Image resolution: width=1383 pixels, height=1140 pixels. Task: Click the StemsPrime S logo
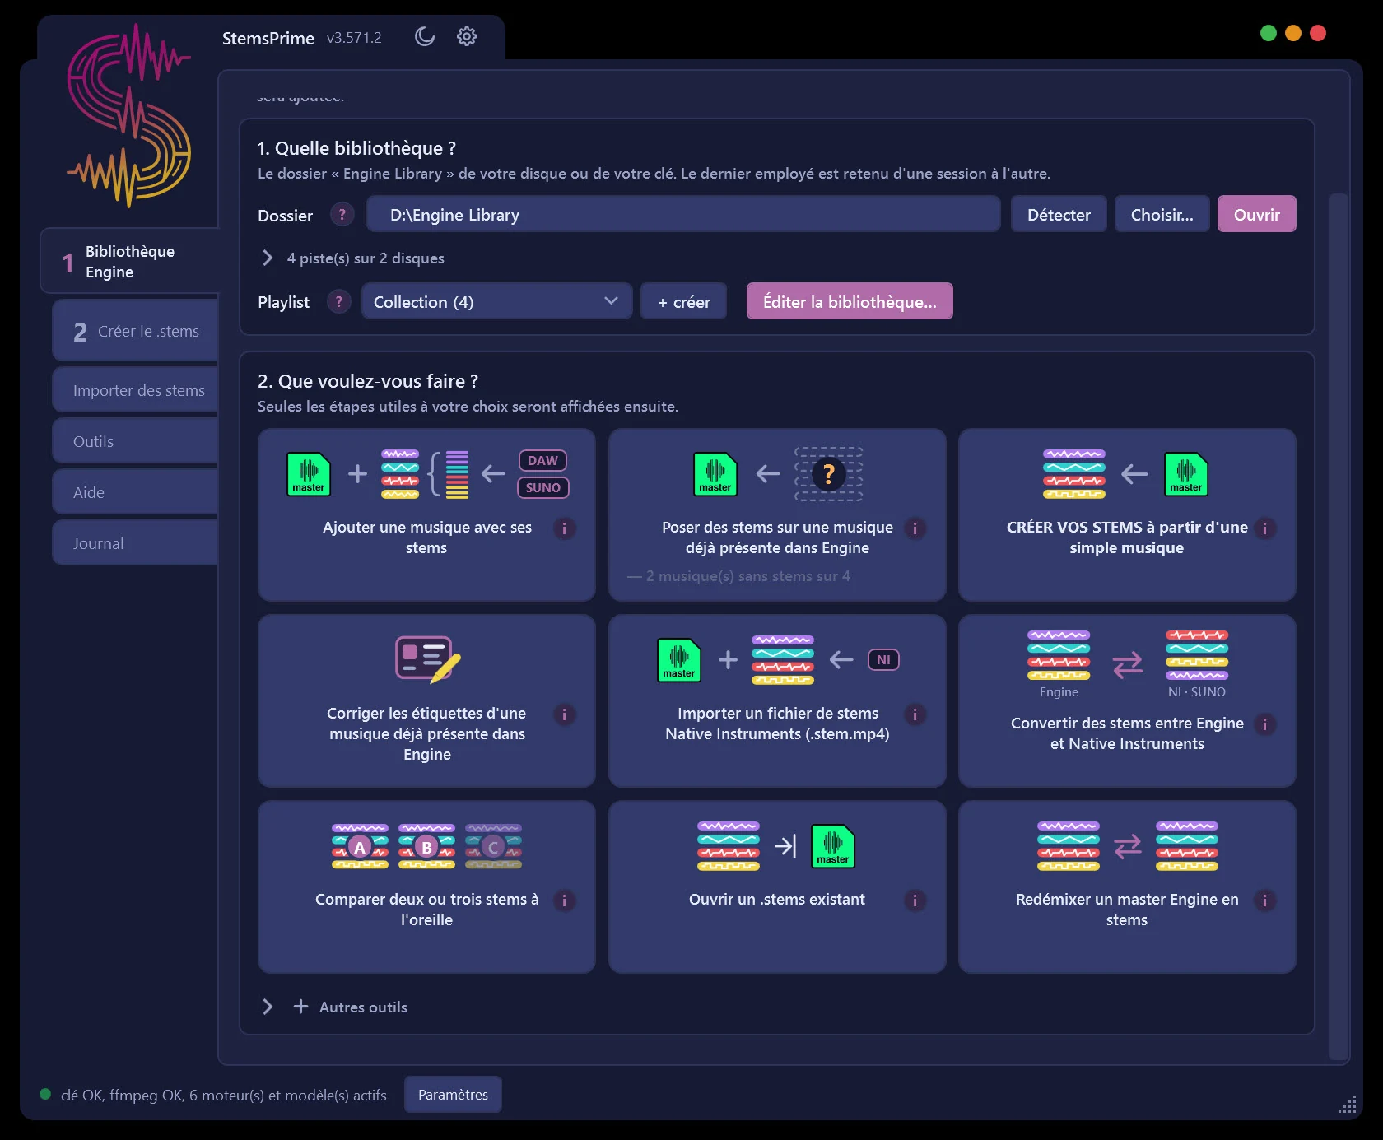[x=128, y=115]
